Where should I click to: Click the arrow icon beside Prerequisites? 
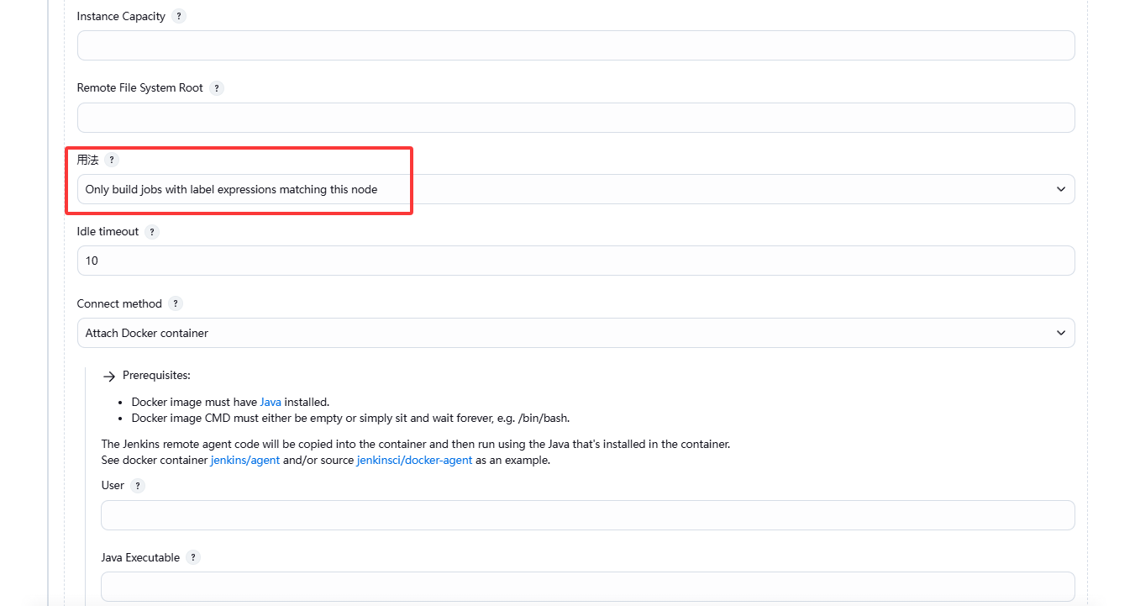108,377
